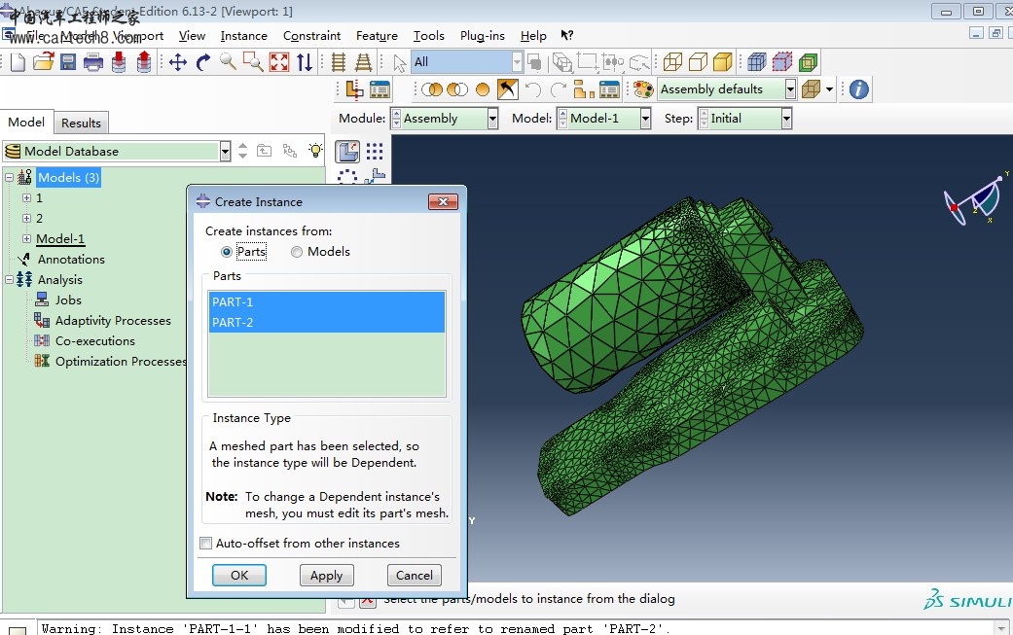Select the Parts radio button
The image size is (1013, 635).
point(227,252)
